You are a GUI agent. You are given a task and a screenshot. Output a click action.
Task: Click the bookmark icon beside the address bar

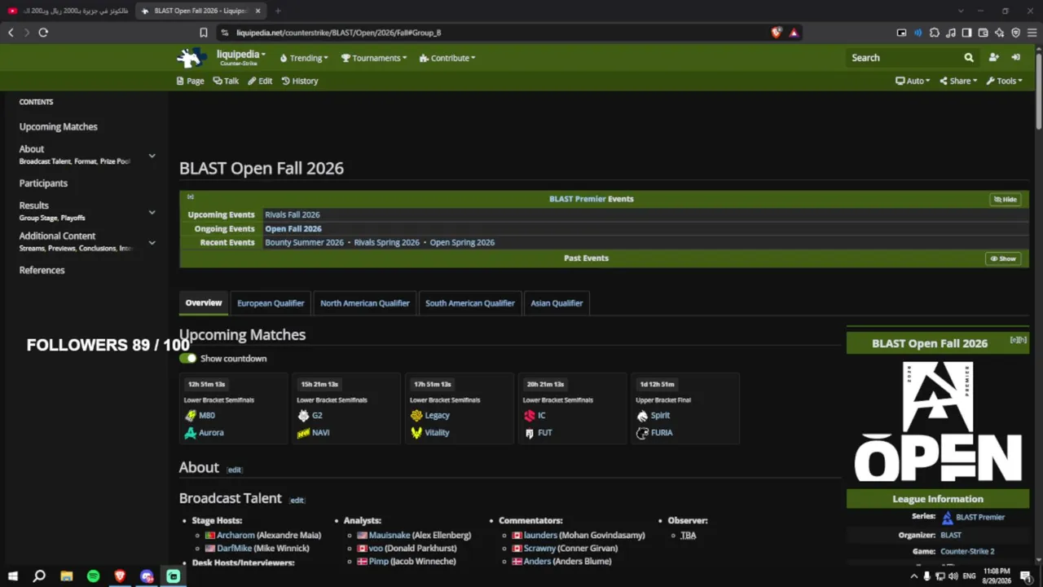[x=204, y=33]
